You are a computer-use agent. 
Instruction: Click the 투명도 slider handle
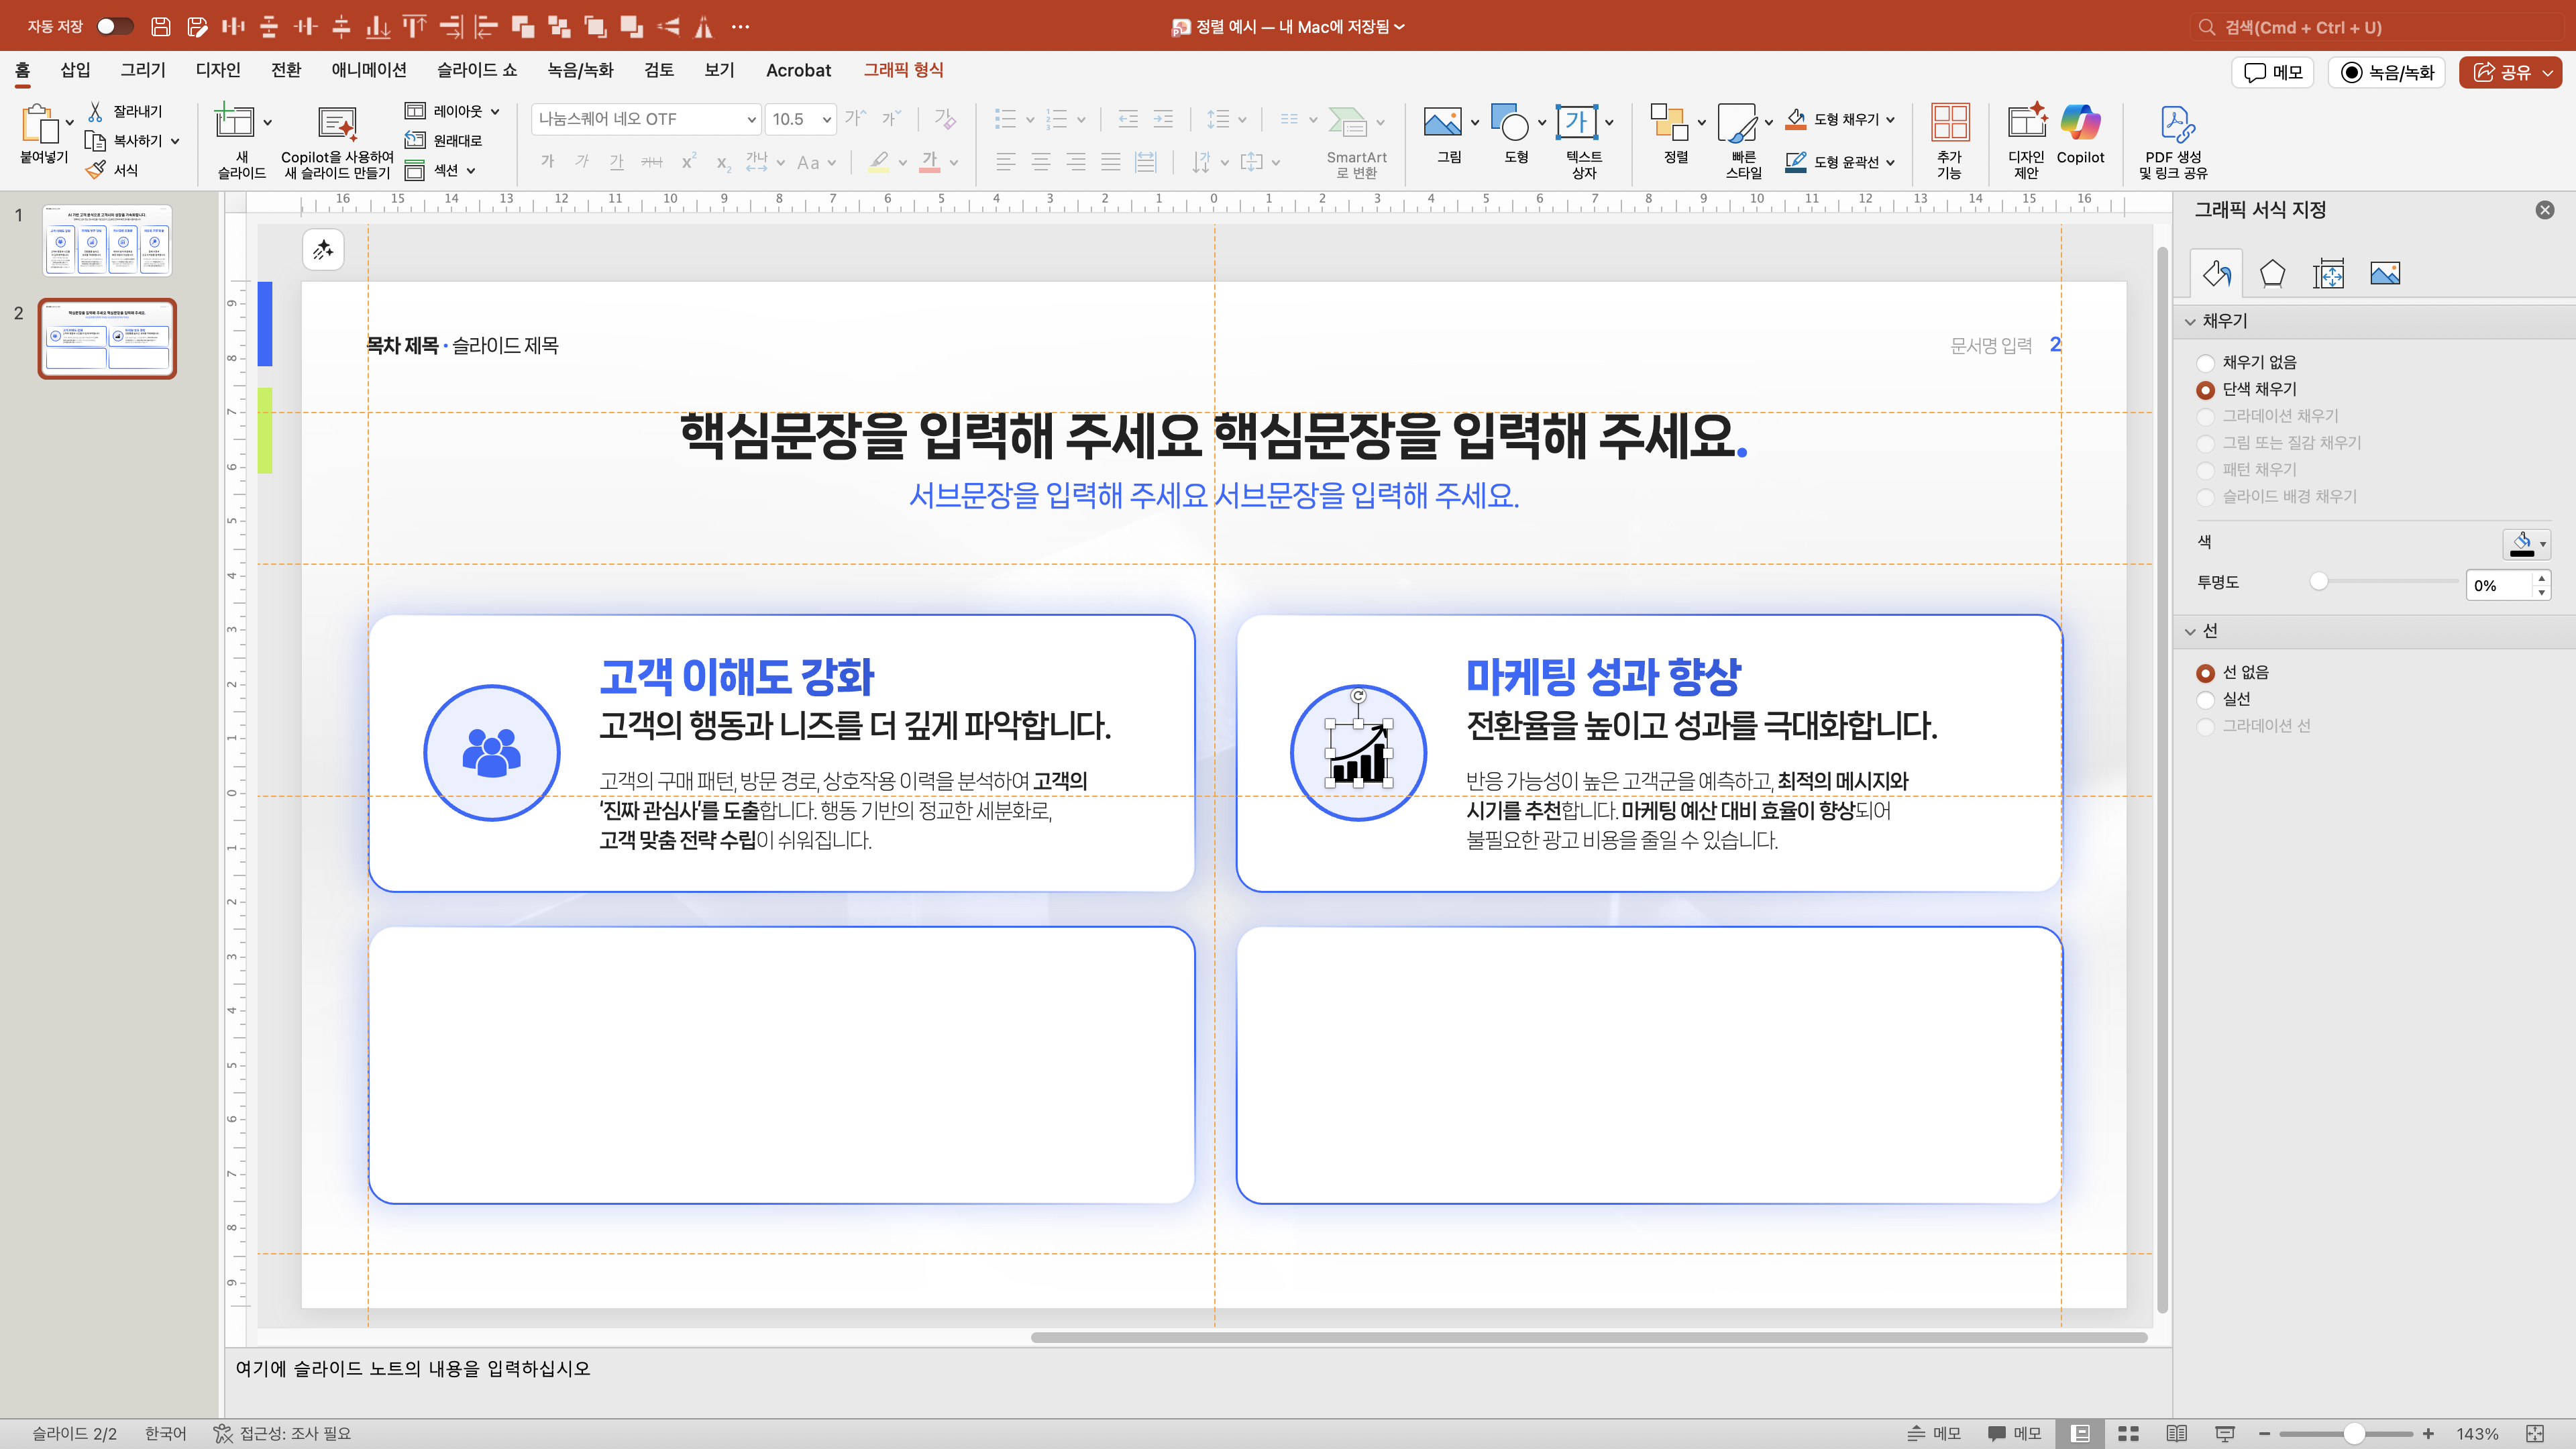tap(2319, 582)
